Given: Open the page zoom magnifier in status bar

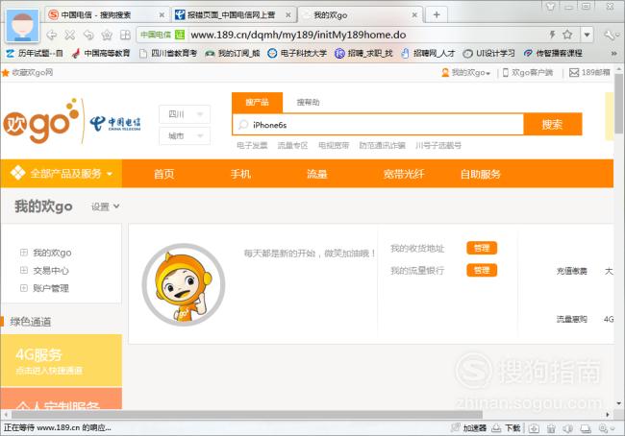Looking at the screenshot, I should (607, 428).
